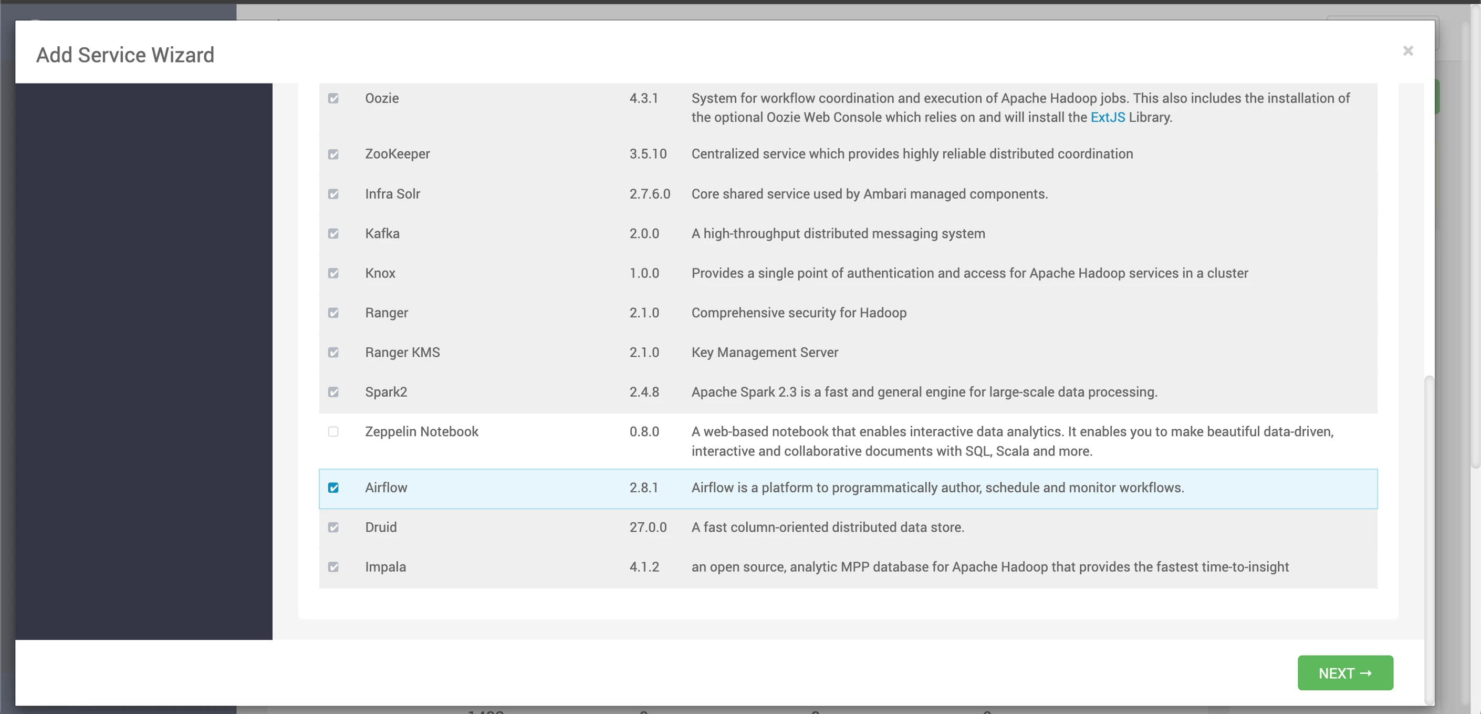Select the Oozie service name
The width and height of the screenshot is (1481, 714).
pos(382,98)
